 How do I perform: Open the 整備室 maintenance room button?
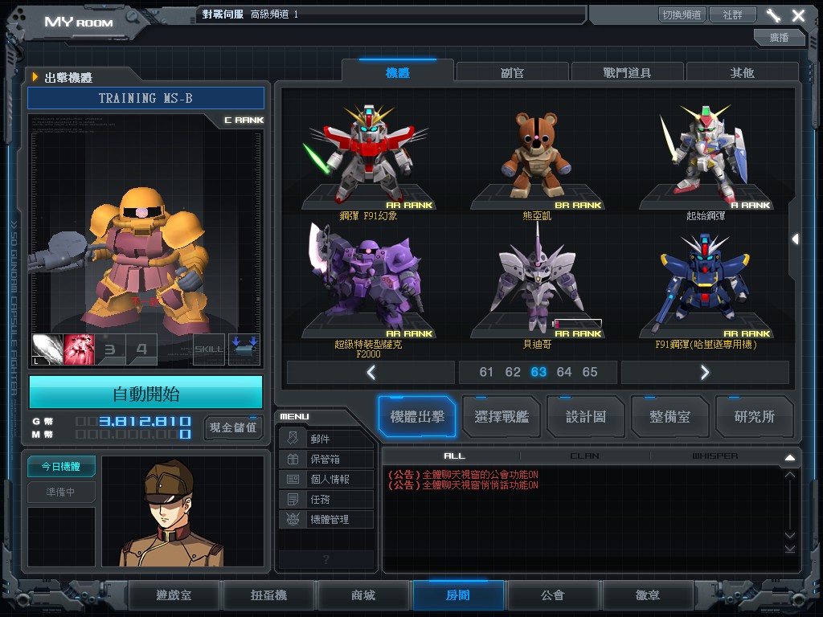pos(669,417)
